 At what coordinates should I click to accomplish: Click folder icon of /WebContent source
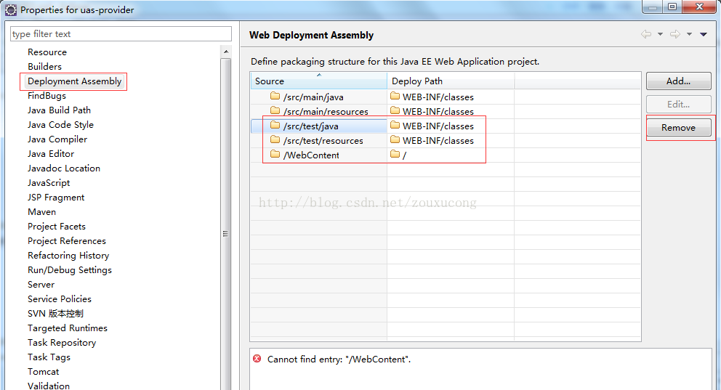[275, 155]
